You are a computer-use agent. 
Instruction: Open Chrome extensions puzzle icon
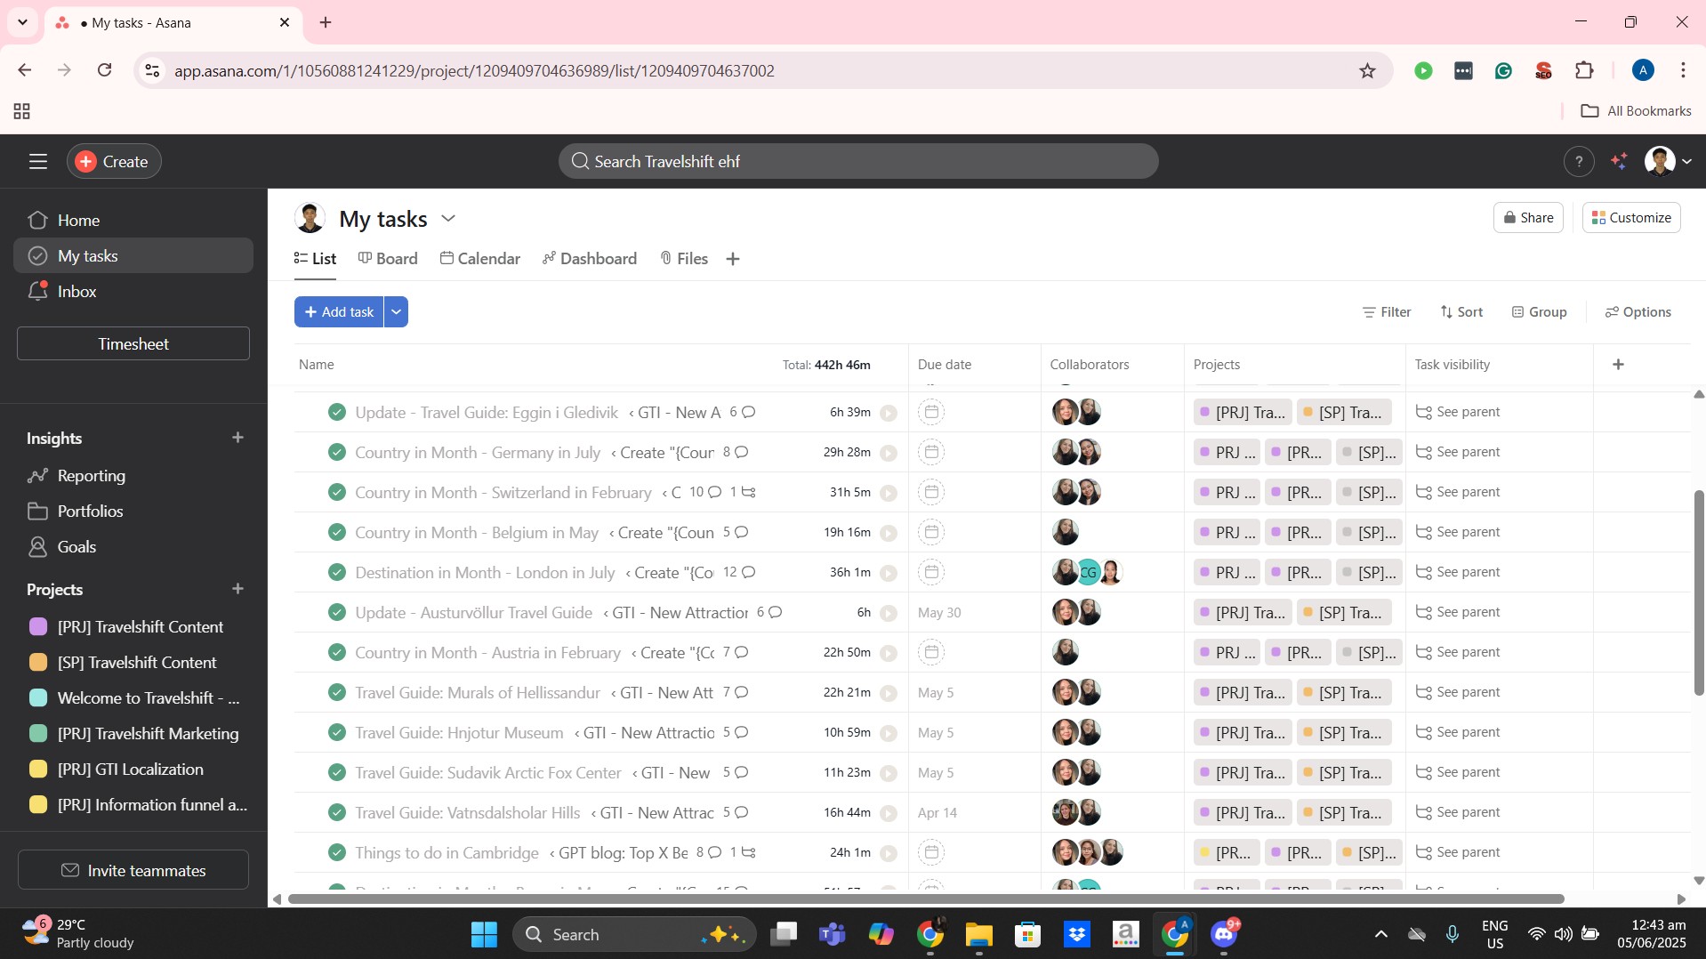[x=1584, y=70]
